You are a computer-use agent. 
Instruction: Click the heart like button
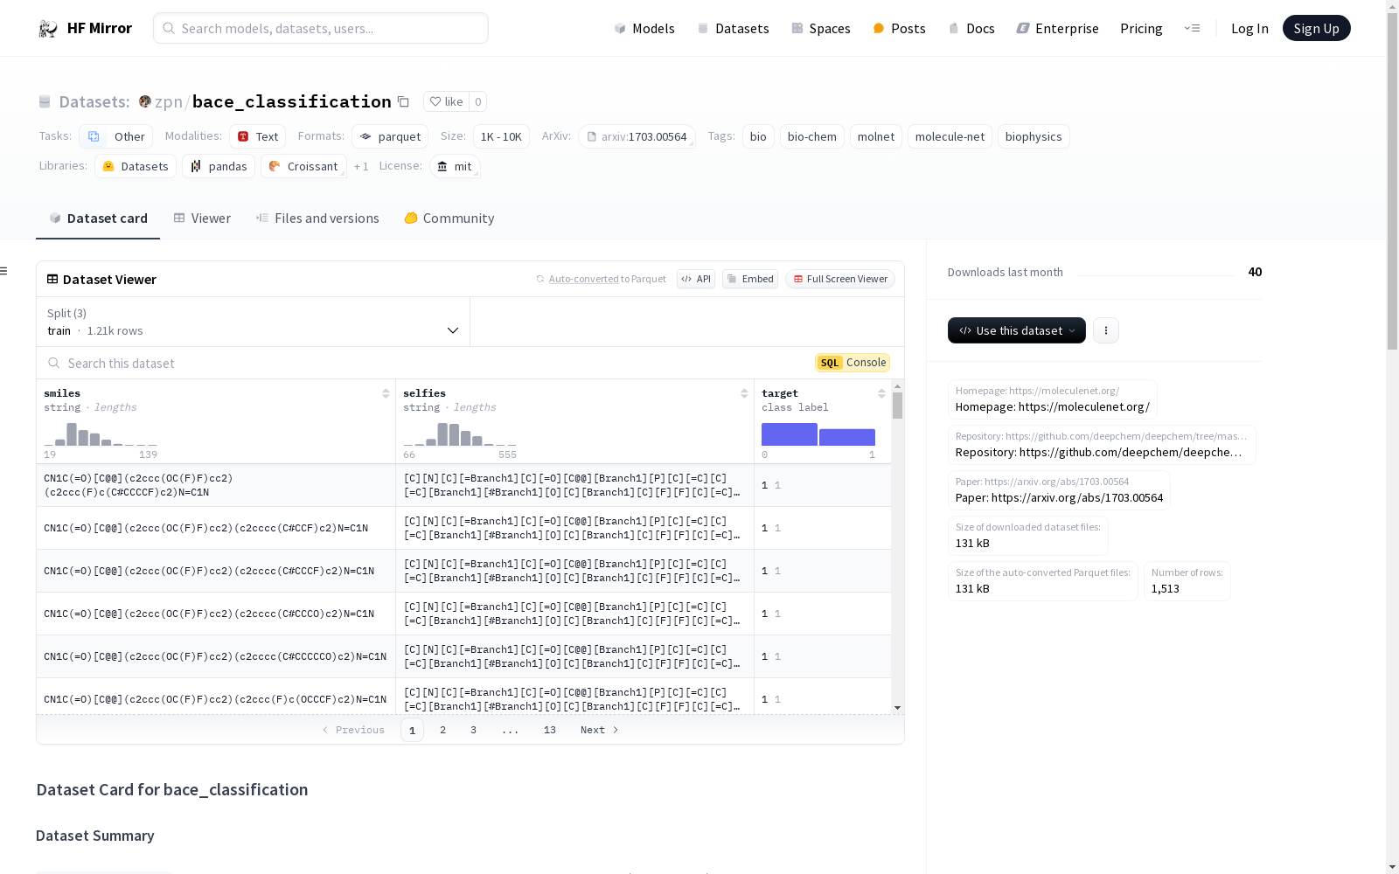click(x=446, y=101)
